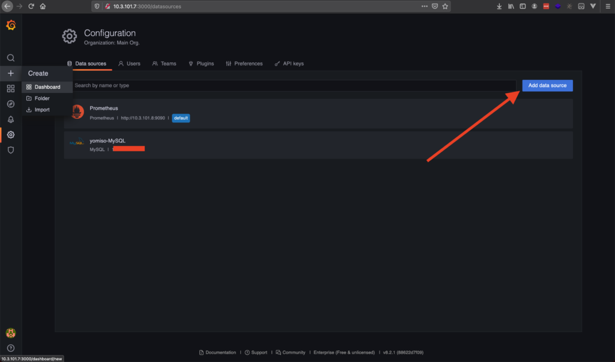Image resolution: width=615 pixels, height=362 pixels.
Task: Click the v8.2.1 version text in footer
Action: 403,352
